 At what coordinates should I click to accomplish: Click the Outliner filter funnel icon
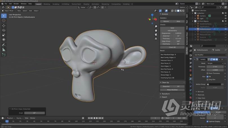coord(221,7)
